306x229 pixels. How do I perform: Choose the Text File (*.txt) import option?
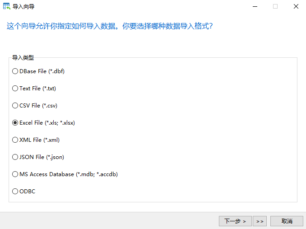(34, 89)
